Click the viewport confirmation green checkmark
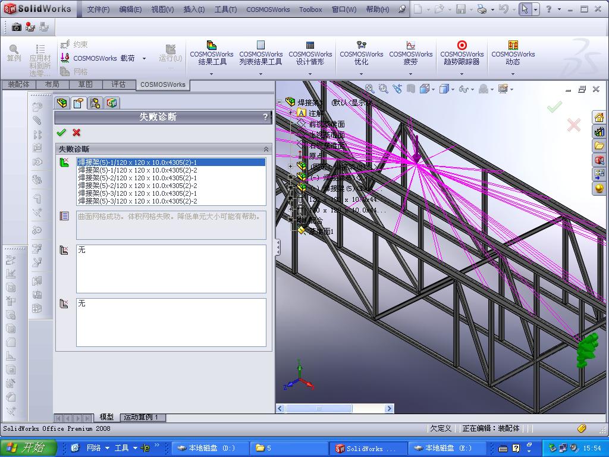The width and height of the screenshot is (609, 457). [554, 107]
